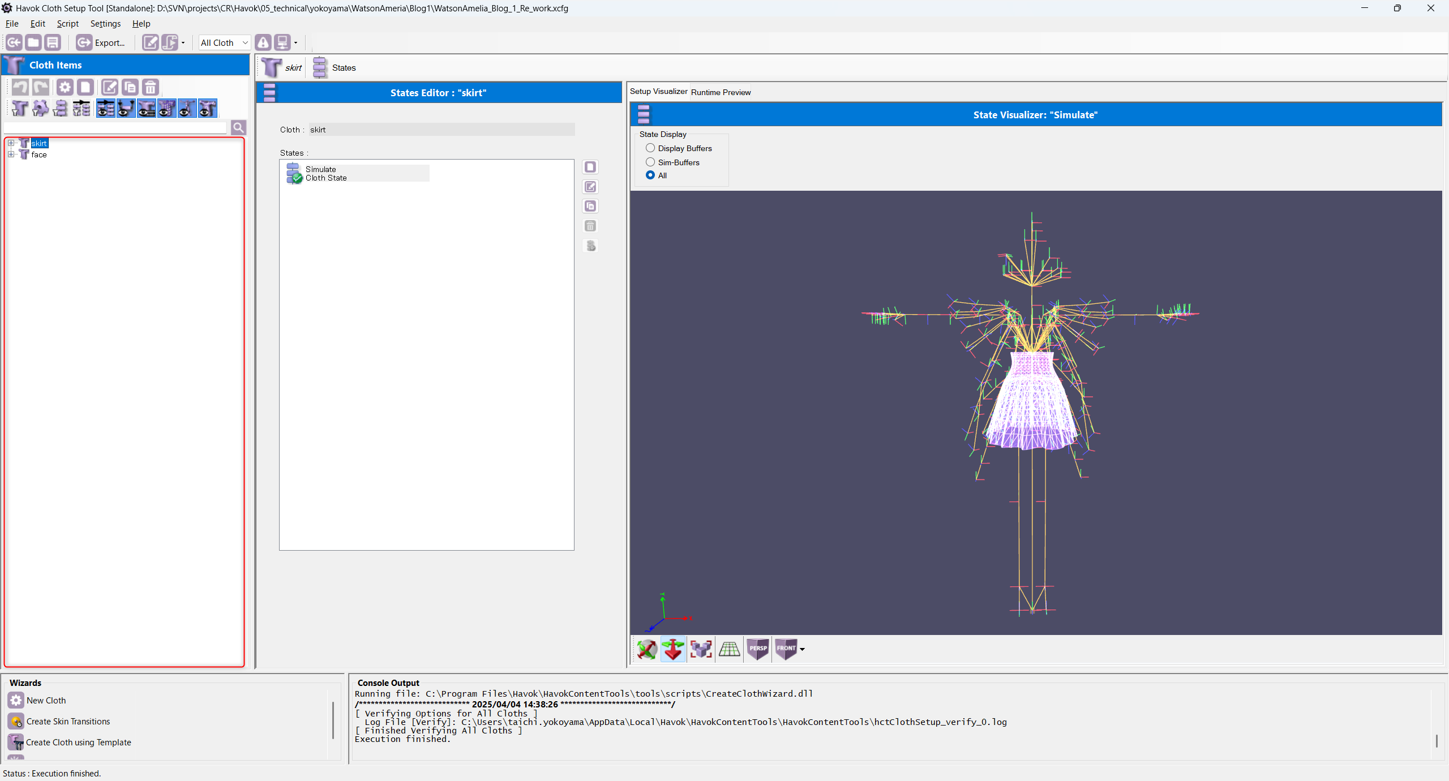Viewport: 1449px width, 781px height.
Task: Toggle the states stack filter icon
Action: tap(61, 108)
